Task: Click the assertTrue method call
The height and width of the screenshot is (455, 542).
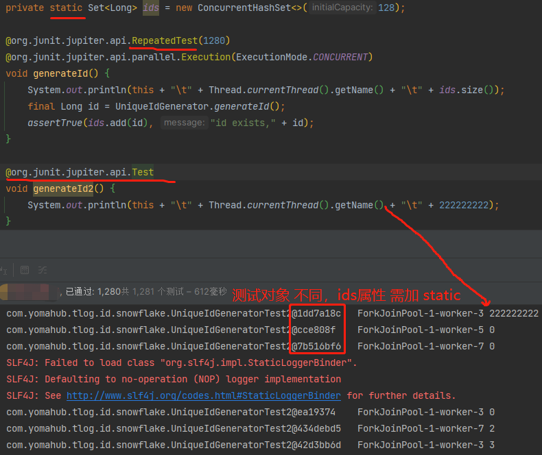Action: coord(55,123)
